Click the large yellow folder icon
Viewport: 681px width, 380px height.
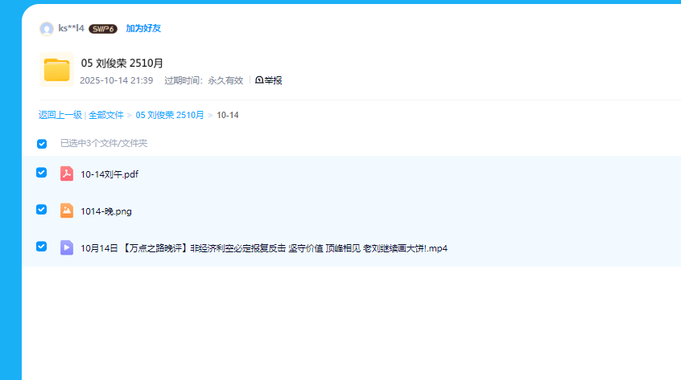[x=56, y=70]
